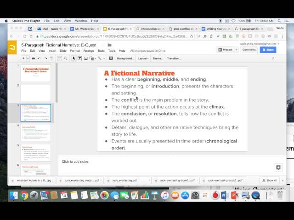Click the zoom to fit icon
Screen dimensions: 294x220
click(x=59, y=58)
